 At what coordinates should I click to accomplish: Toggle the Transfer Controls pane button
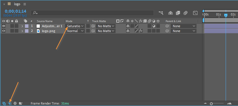pos(9,103)
